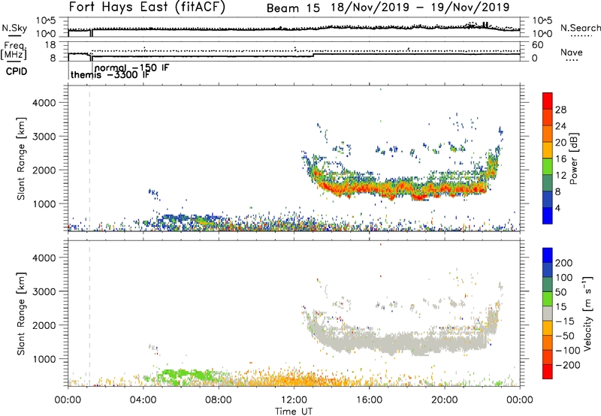This screenshot has height=416, width=601.
Task: Click the '12' tick on the Power colorbar
Action: 560,175
